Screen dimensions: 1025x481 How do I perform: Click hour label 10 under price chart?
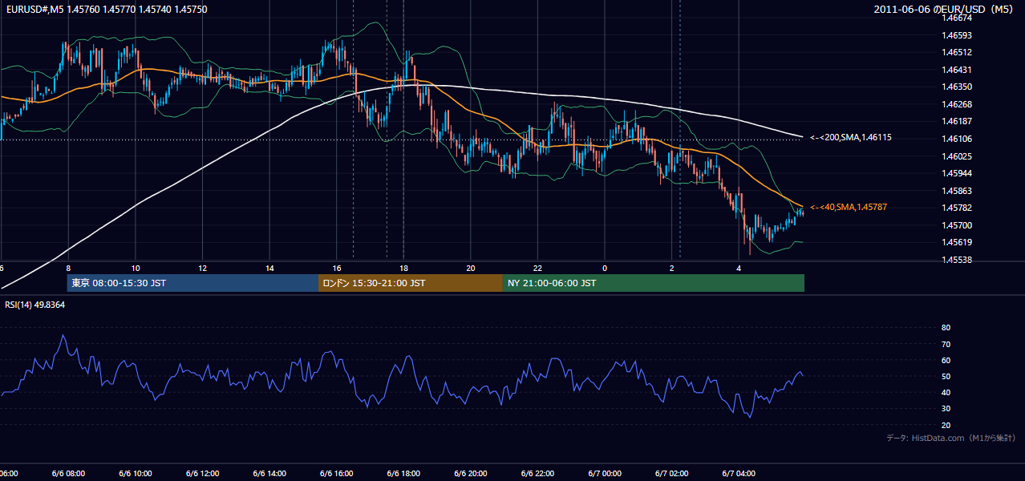coord(136,268)
